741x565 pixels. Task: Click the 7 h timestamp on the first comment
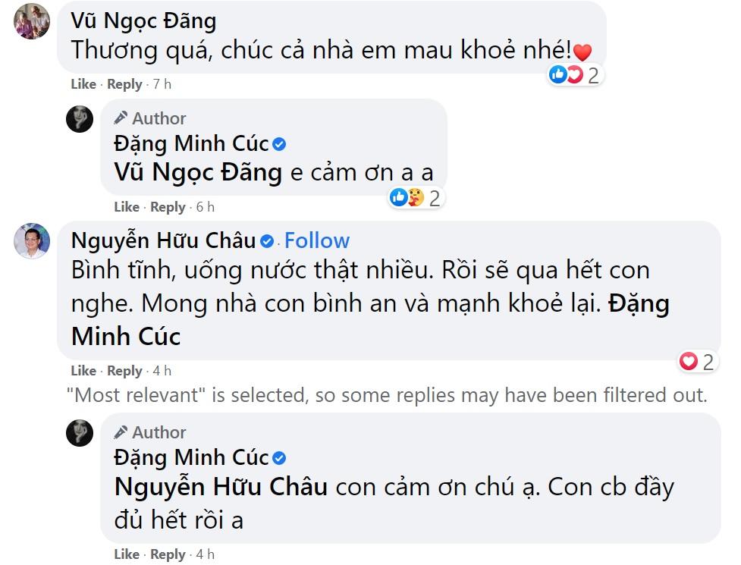(164, 84)
